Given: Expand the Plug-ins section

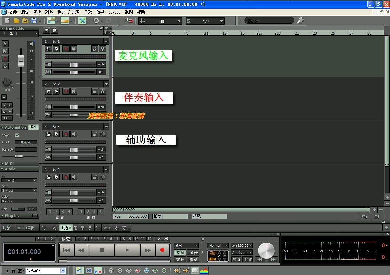Looking at the screenshot, I should point(2,216).
